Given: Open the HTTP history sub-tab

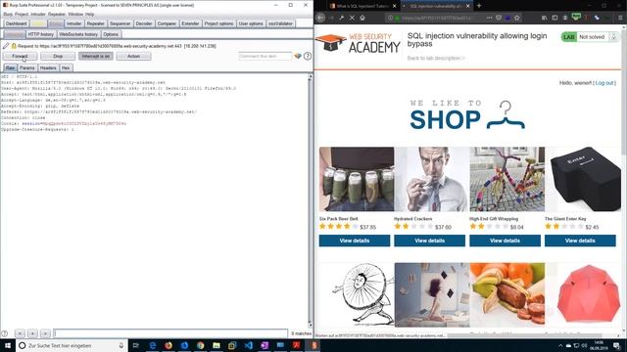Looking at the screenshot, I should click(41, 34).
